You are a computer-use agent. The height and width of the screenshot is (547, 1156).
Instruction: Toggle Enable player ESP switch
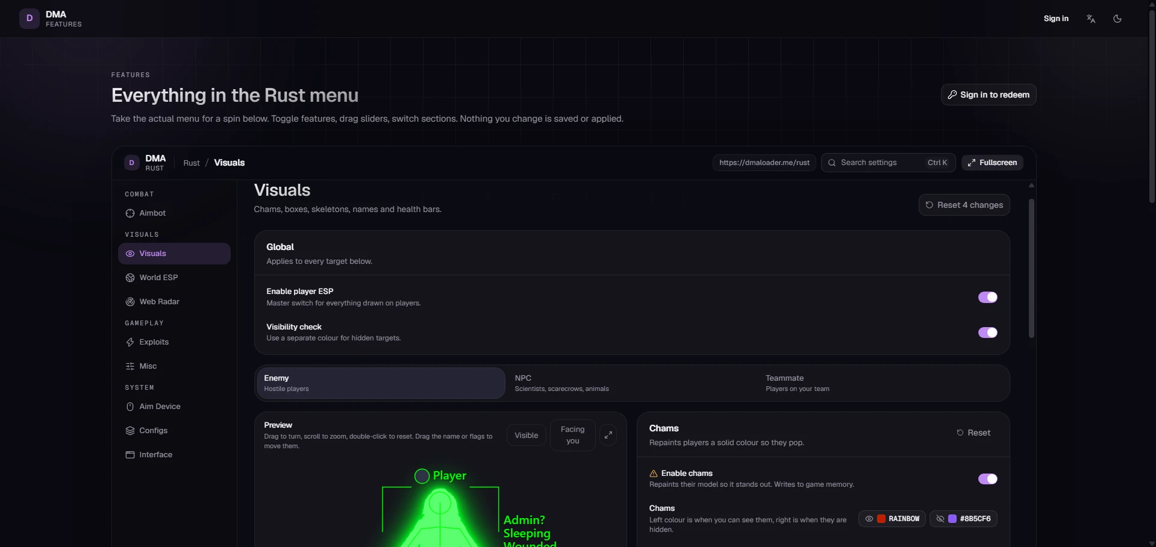[988, 297]
